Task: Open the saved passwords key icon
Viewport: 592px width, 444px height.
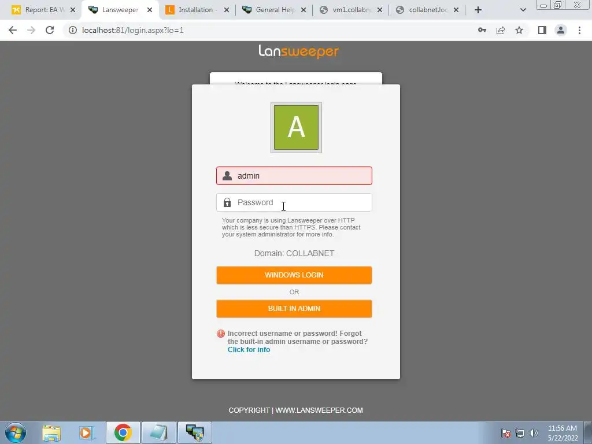Action: click(x=482, y=30)
